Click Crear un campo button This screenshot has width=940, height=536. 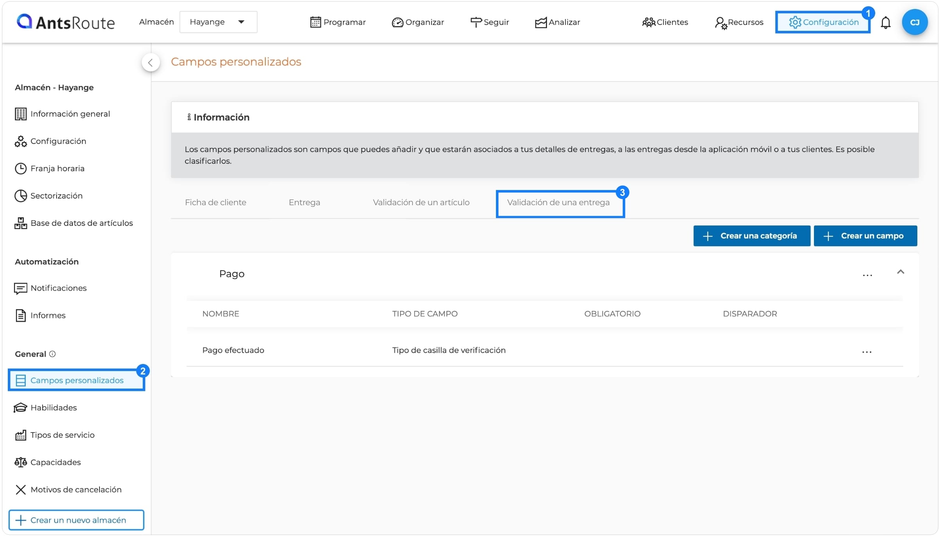[865, 236]
